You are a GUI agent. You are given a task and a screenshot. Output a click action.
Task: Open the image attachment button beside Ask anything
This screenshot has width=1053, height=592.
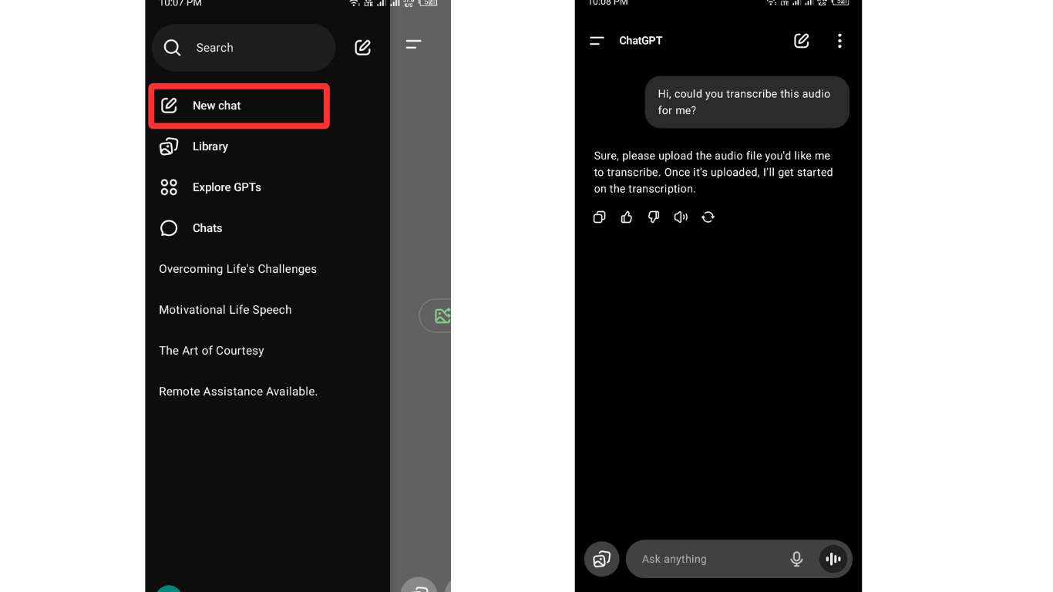[x=602, y=559]
